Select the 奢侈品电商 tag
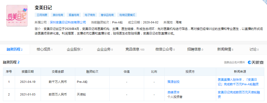This screenshot has width=267, height=103. point(107,15)
